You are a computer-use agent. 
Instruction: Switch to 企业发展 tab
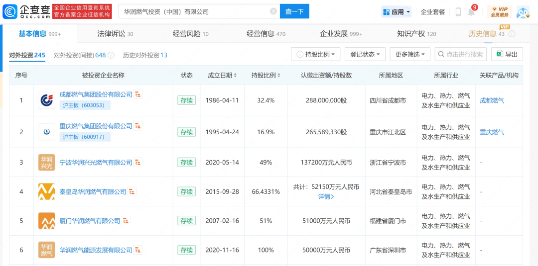click(341, 33)
